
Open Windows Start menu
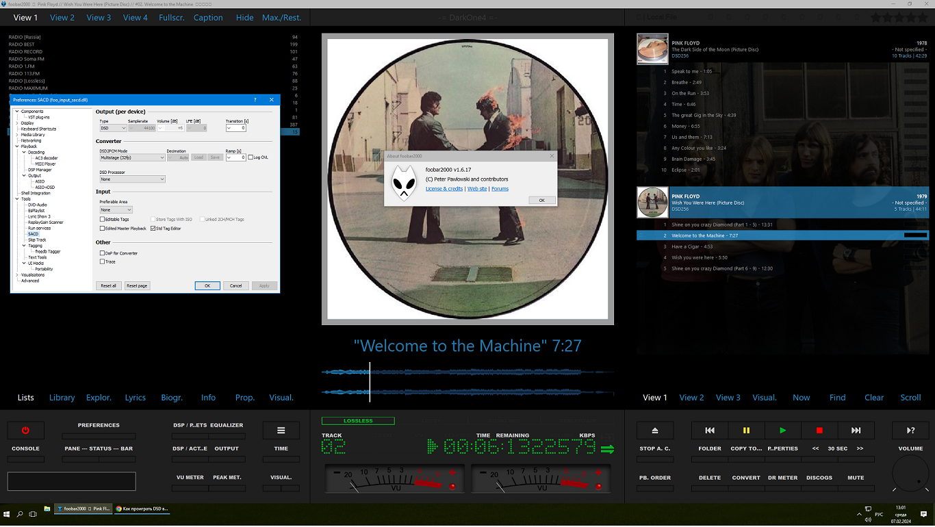pyautogui.click(x=7, y=513)
